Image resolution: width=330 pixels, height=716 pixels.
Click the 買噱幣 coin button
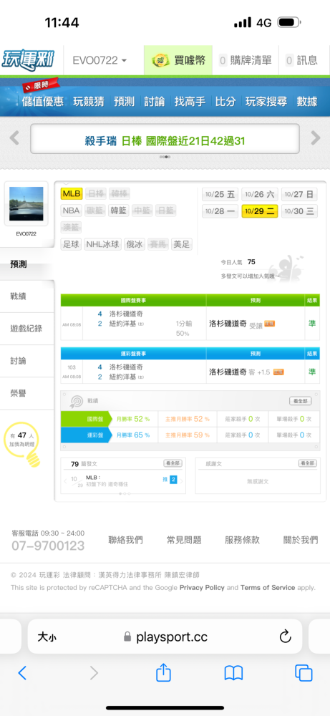tap(178, 60)
